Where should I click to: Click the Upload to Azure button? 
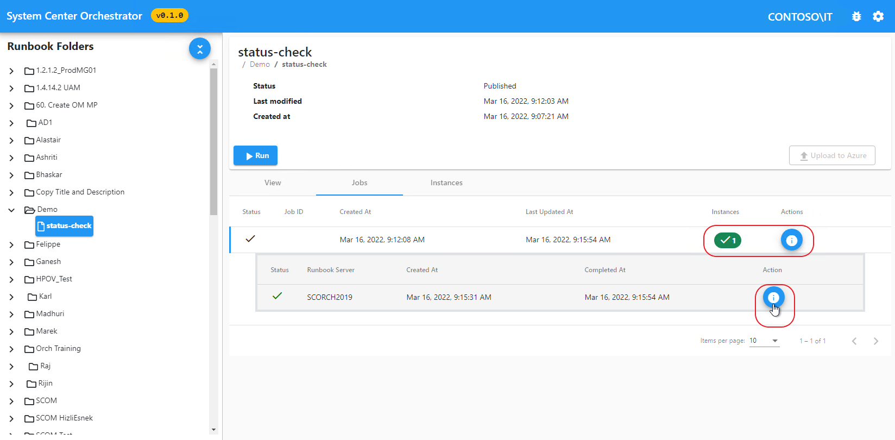point(831,156)
